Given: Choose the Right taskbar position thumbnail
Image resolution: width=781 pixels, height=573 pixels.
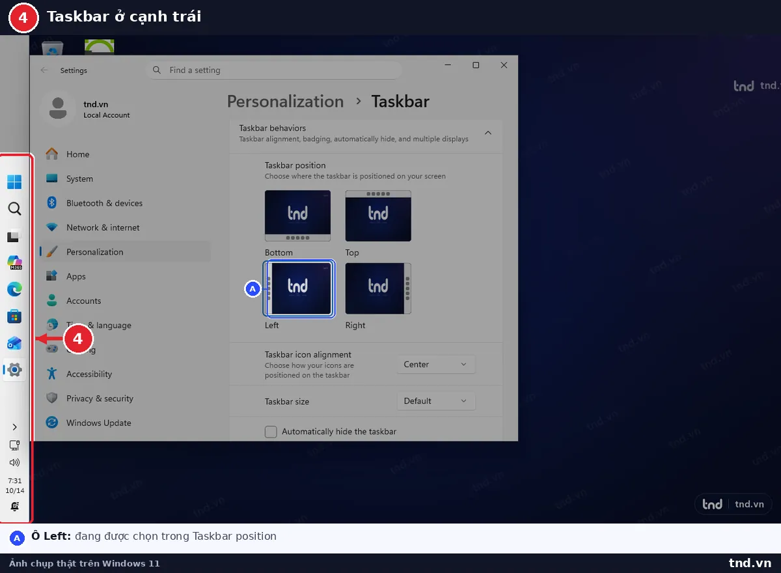Looking at the screenshot, I should tap(378, 289).
